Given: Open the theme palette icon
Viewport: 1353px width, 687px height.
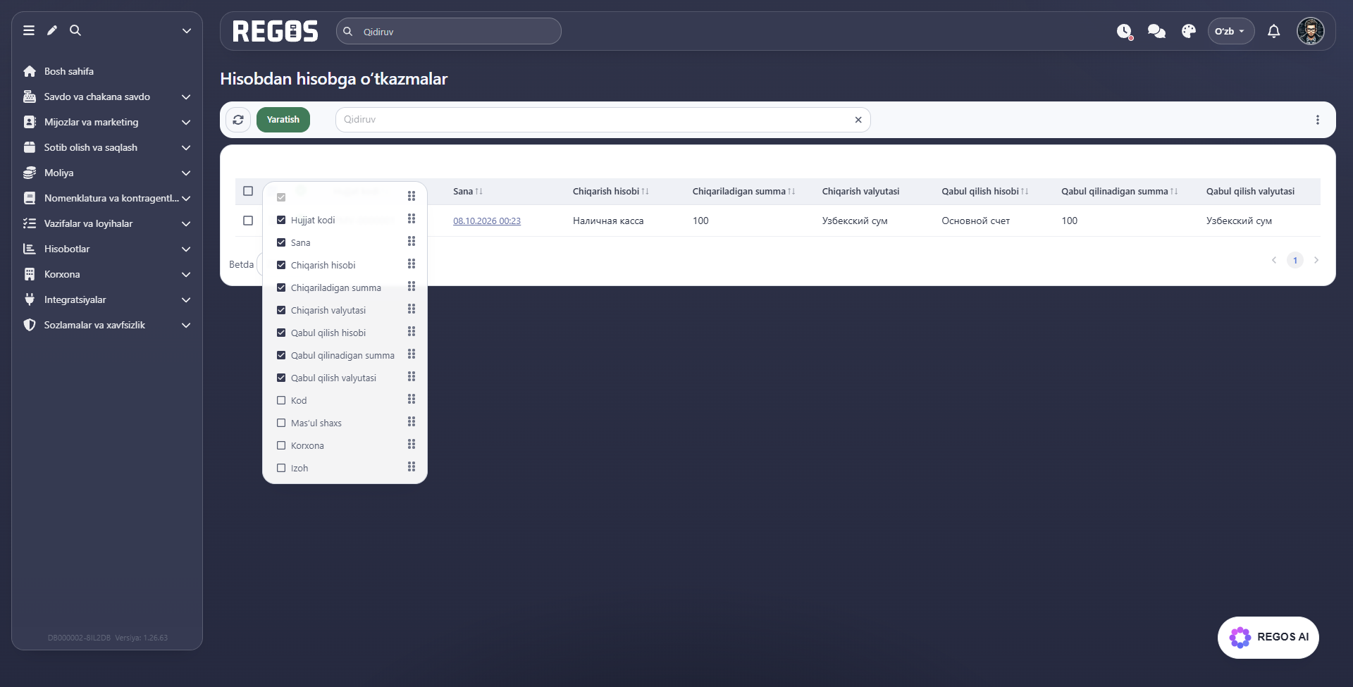Looking at the screenshot, I should tap(1189, 31).
